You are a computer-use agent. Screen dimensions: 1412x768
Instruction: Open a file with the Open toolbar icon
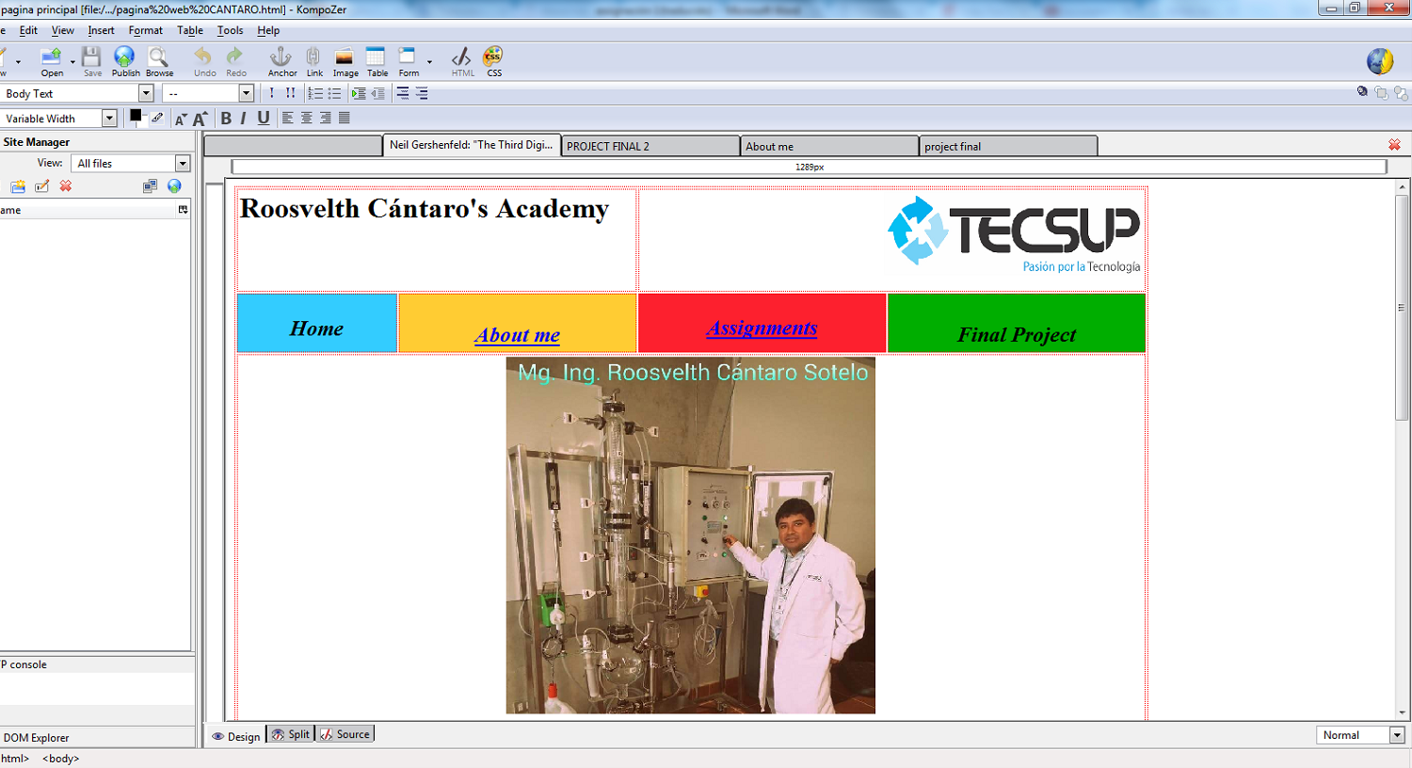(52, 61)
